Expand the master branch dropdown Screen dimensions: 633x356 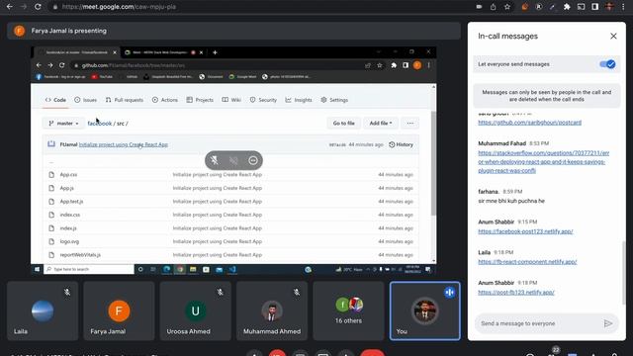point(63,123)
